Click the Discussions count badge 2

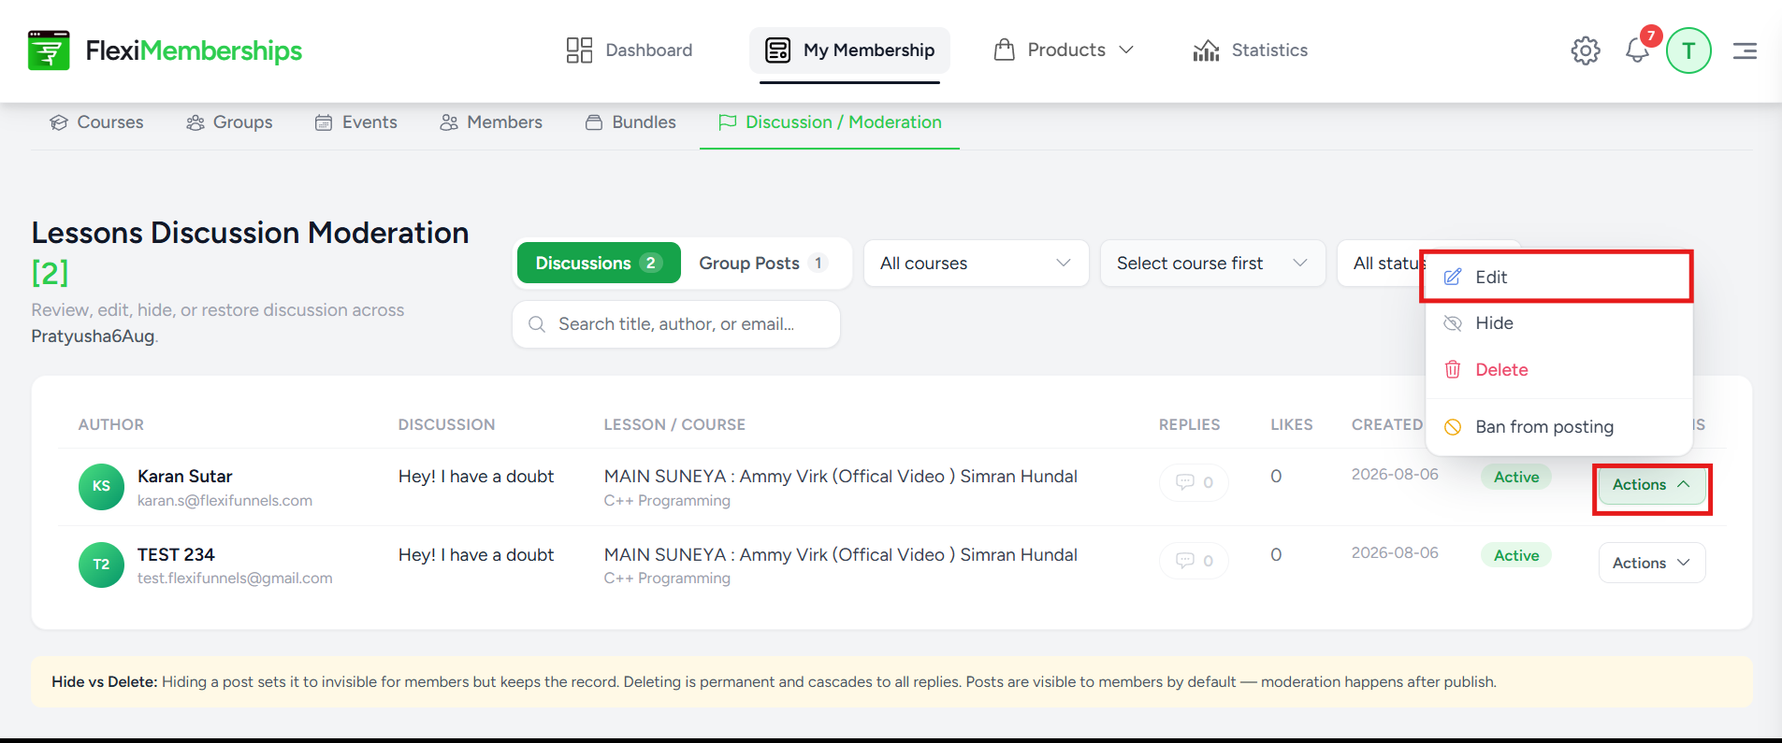point(651,264)
